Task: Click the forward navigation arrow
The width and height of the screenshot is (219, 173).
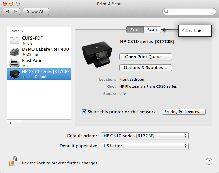Action: [x=15, y=11]
